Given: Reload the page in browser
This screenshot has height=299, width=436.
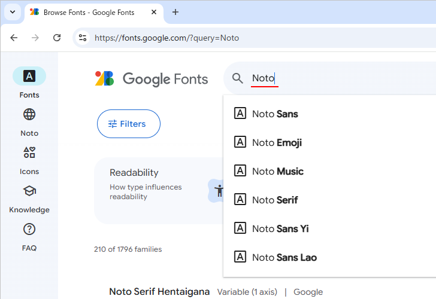Looking at the screenshot, I should [x=57, y=38].
